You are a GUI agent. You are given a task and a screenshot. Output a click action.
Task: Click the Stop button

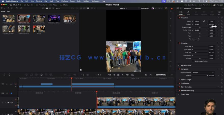point(118,75)
